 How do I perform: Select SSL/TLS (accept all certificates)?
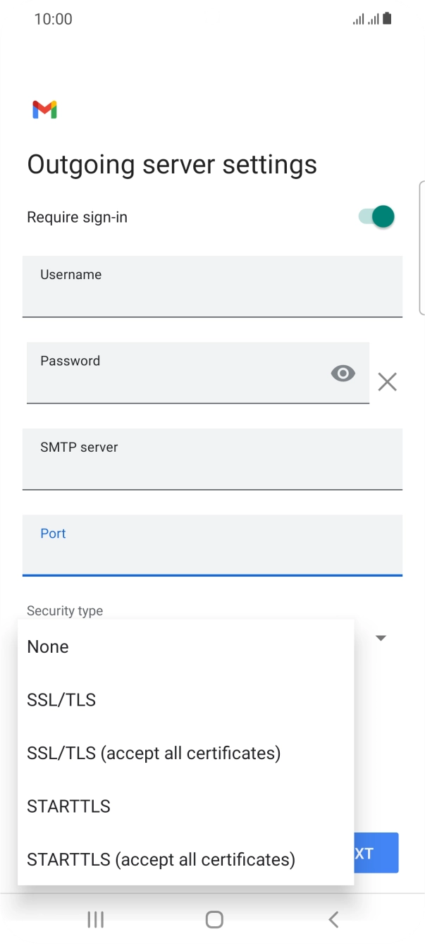pyautogui.click(x=154, y=753)
